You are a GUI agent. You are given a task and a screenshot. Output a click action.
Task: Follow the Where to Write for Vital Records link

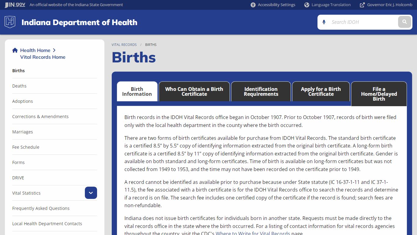tap(253, 233)
